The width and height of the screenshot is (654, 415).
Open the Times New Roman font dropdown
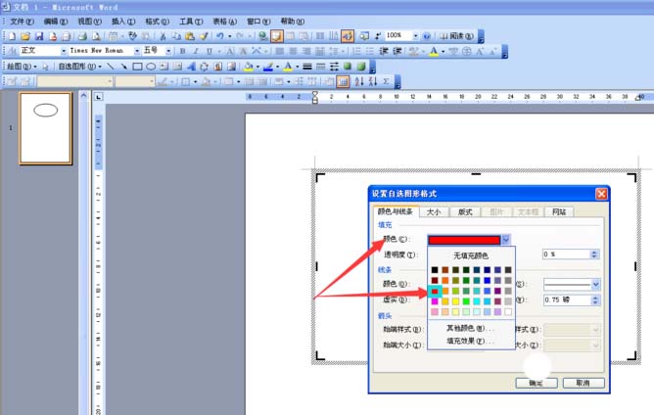[135, 51]
